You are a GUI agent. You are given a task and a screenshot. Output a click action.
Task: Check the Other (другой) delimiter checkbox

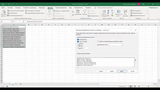78,48
